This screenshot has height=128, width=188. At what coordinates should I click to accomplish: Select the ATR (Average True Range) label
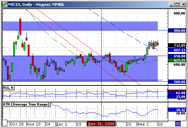[26, 104]
